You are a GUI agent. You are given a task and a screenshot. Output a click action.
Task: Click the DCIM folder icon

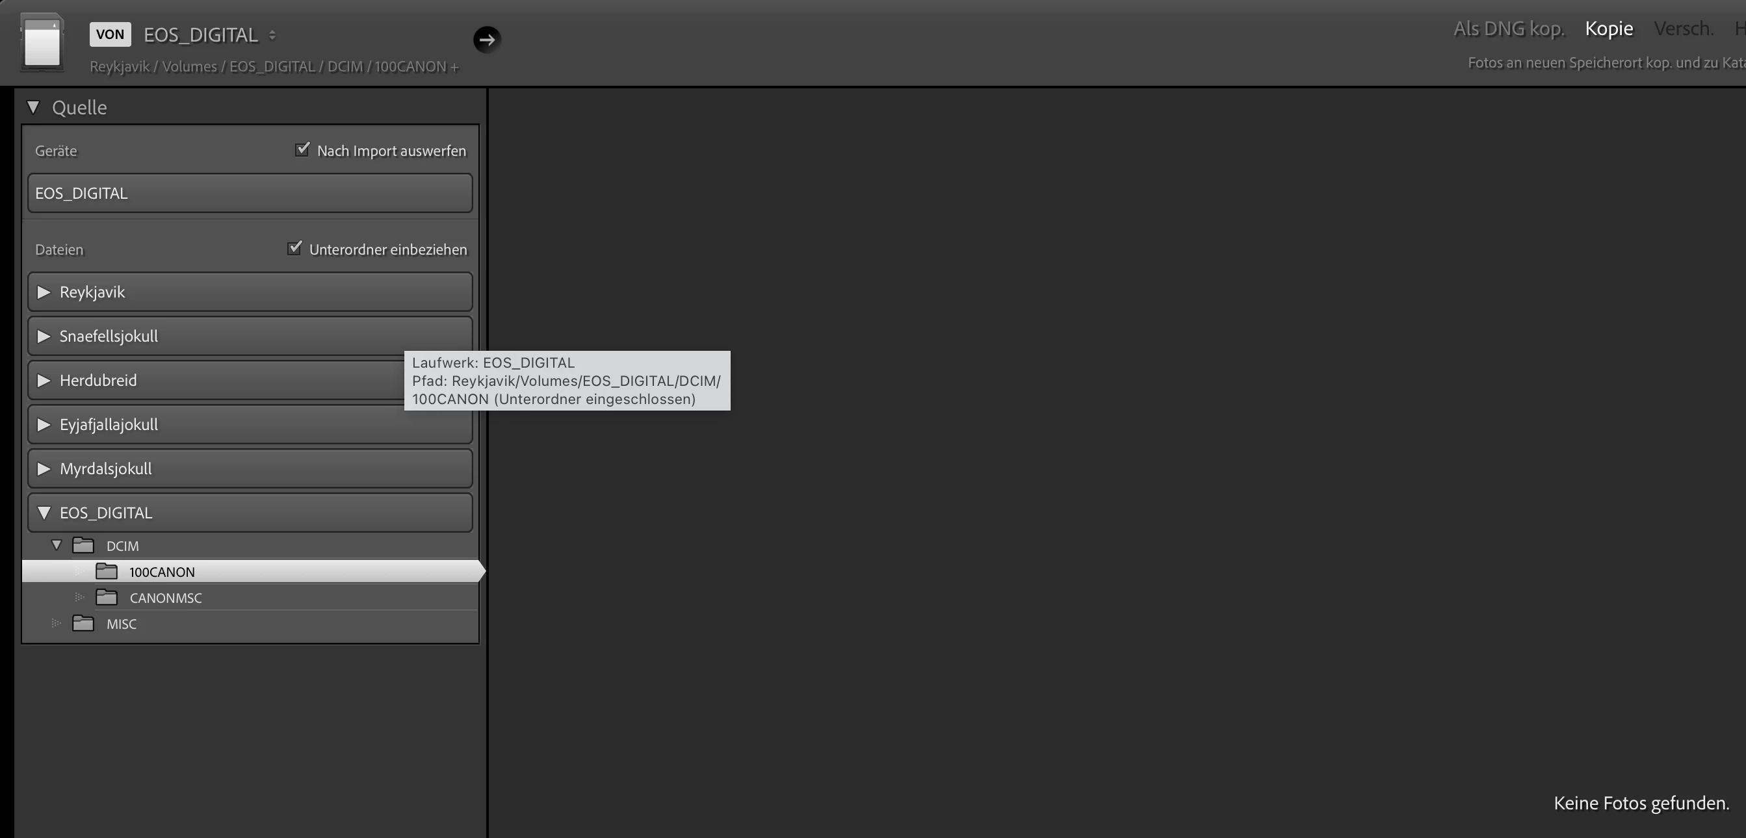[83, 545]
